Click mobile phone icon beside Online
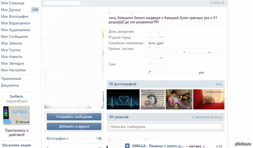 223,3
